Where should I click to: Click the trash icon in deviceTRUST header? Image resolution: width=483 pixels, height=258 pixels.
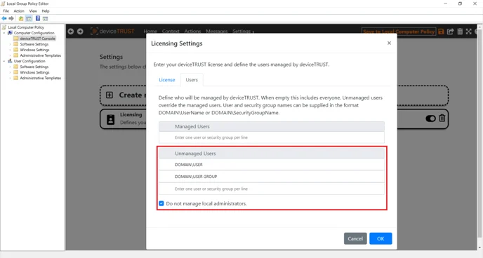coord(460,32)
